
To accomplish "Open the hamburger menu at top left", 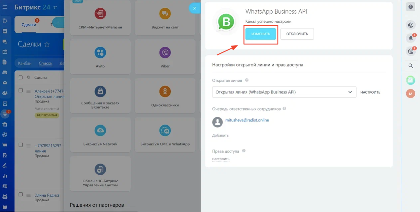I will [x=5, y=7].
